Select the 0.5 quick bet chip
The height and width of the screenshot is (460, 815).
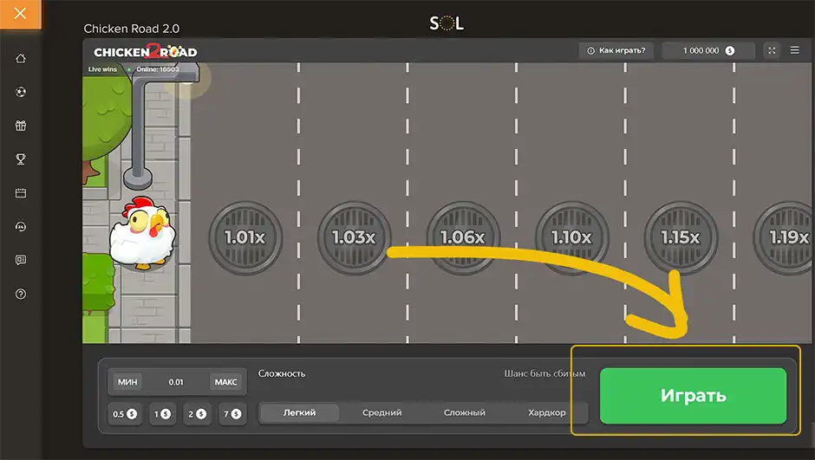coord(125,414)
